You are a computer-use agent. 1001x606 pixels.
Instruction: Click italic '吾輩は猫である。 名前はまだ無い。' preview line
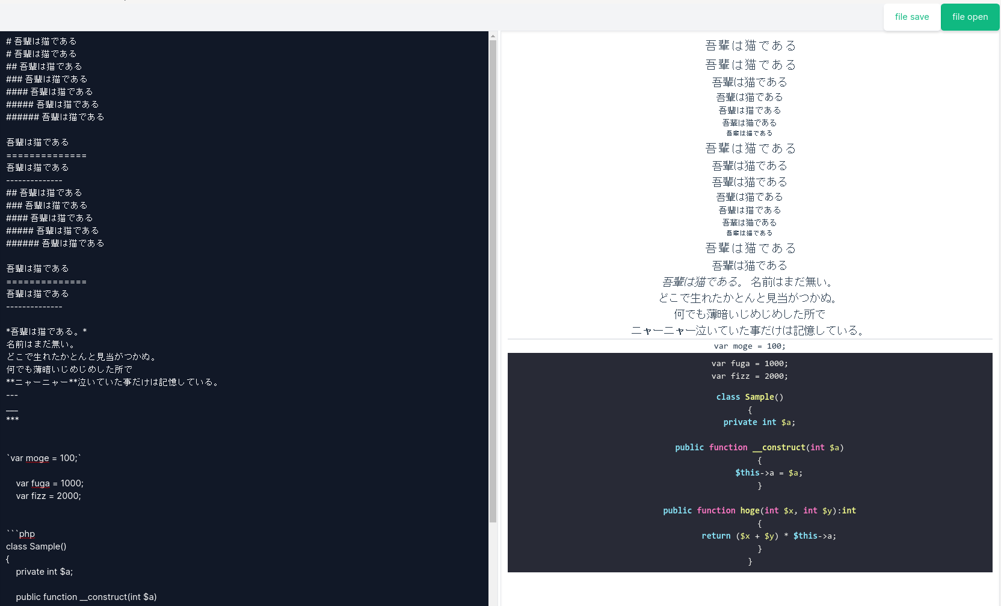[750, 281]
